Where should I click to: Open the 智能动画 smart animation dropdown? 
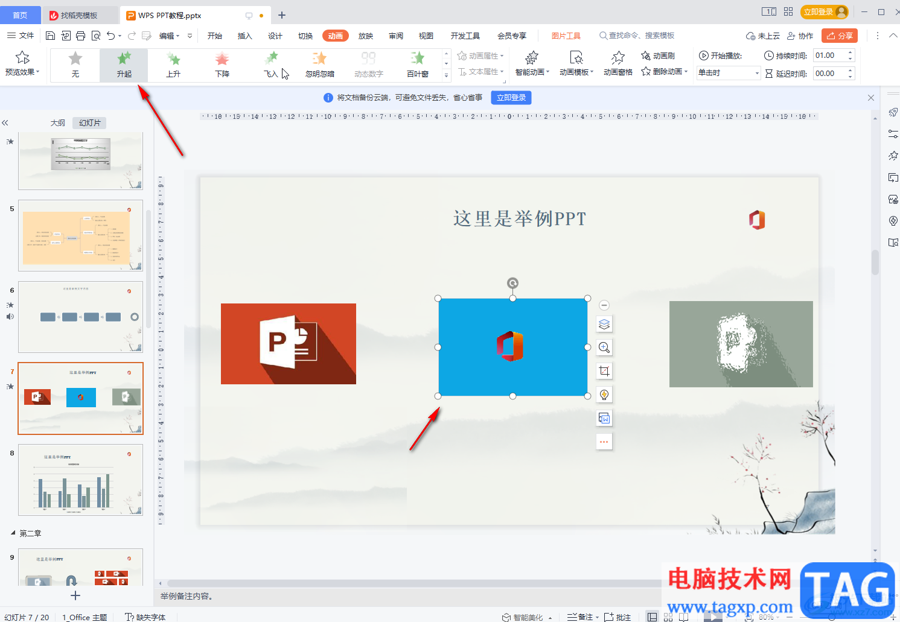(x=532, y=64)
